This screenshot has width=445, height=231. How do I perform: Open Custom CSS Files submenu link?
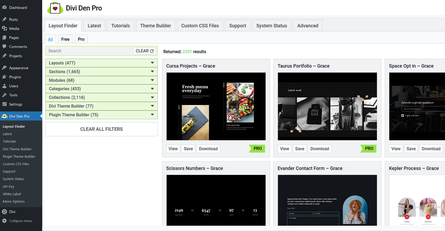(16, 164)
